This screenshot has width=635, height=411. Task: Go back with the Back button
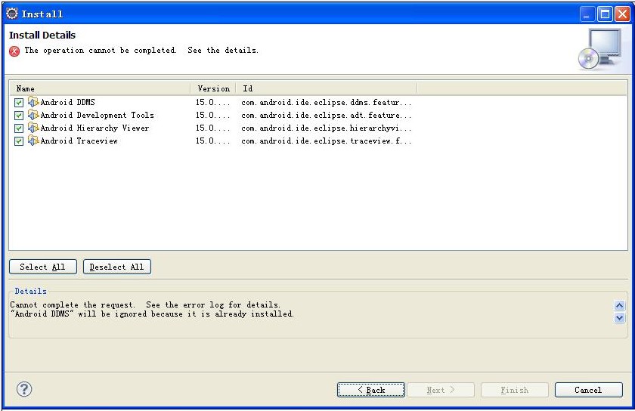point(371,390)
